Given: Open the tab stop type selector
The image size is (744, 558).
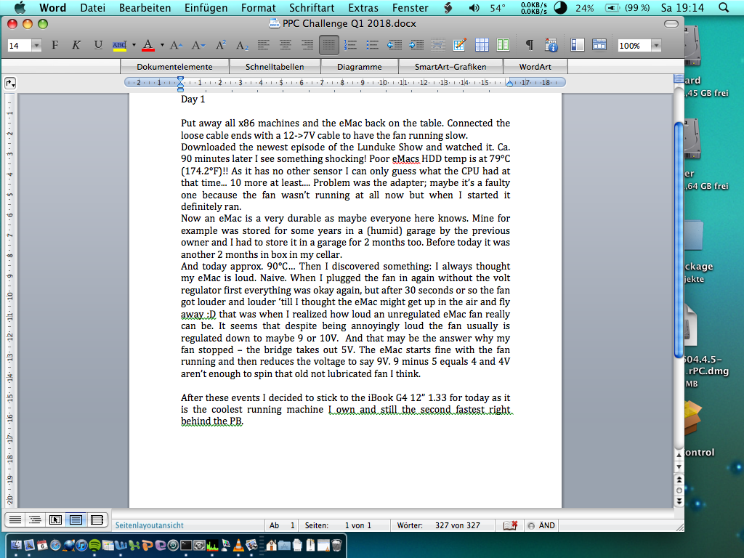Looking at the screenshot, I should pyautogui.click(x=10, y=84).
